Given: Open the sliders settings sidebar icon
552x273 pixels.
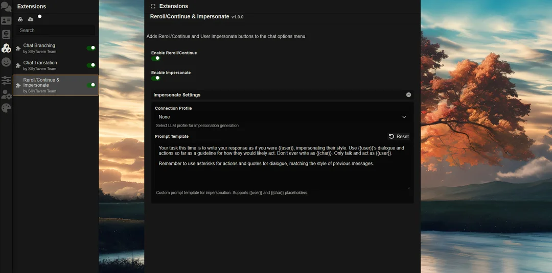Looking at the screenshot, I should [x=6, y=80].
